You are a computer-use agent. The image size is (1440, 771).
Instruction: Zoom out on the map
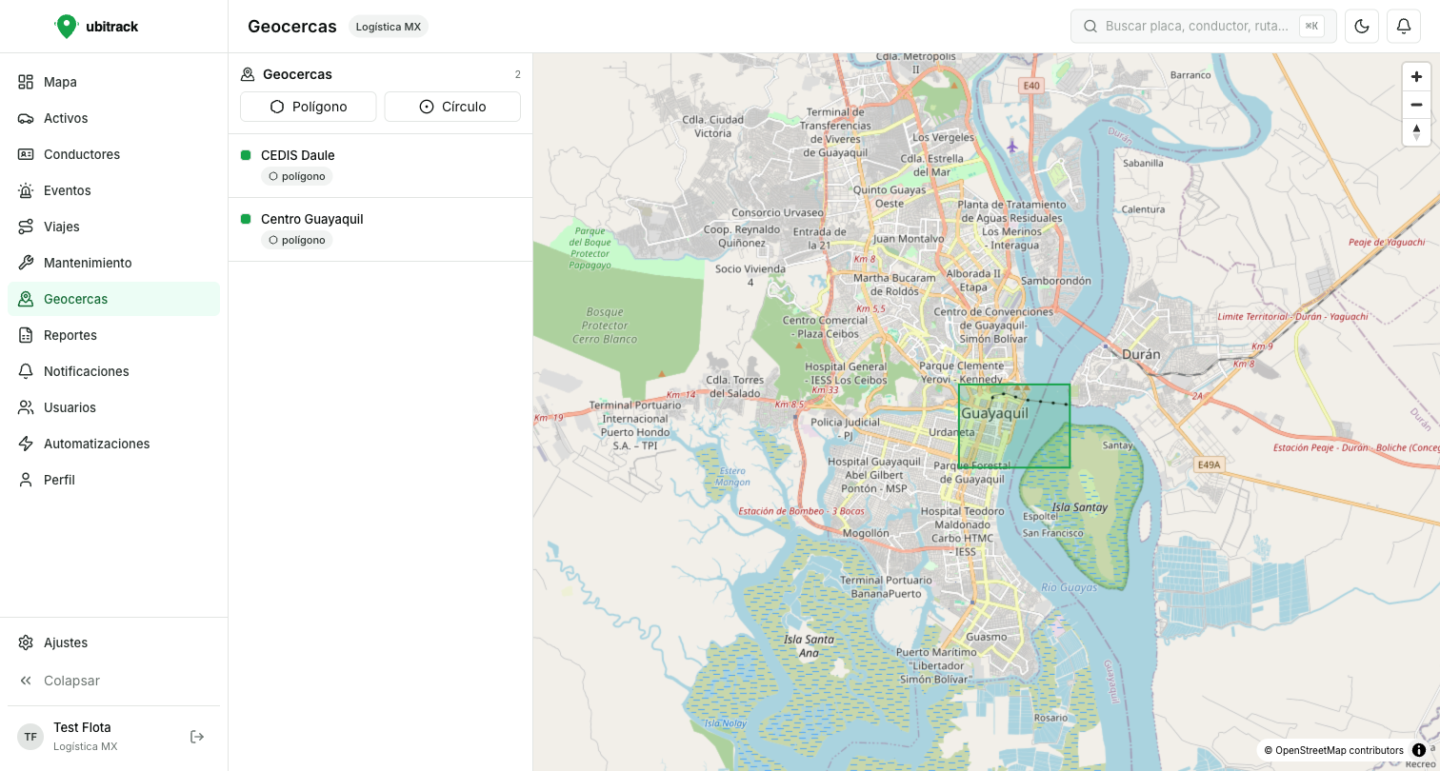coord(1416,105)
